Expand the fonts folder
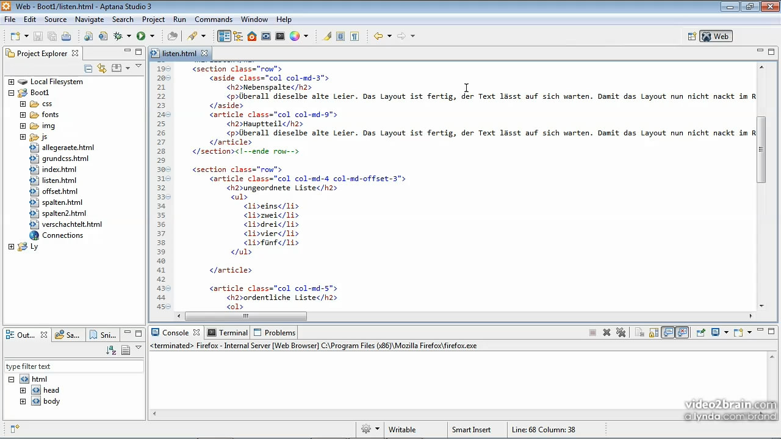Screen dimensions: 781x439 pyautogui.click(x=23, y=115)
